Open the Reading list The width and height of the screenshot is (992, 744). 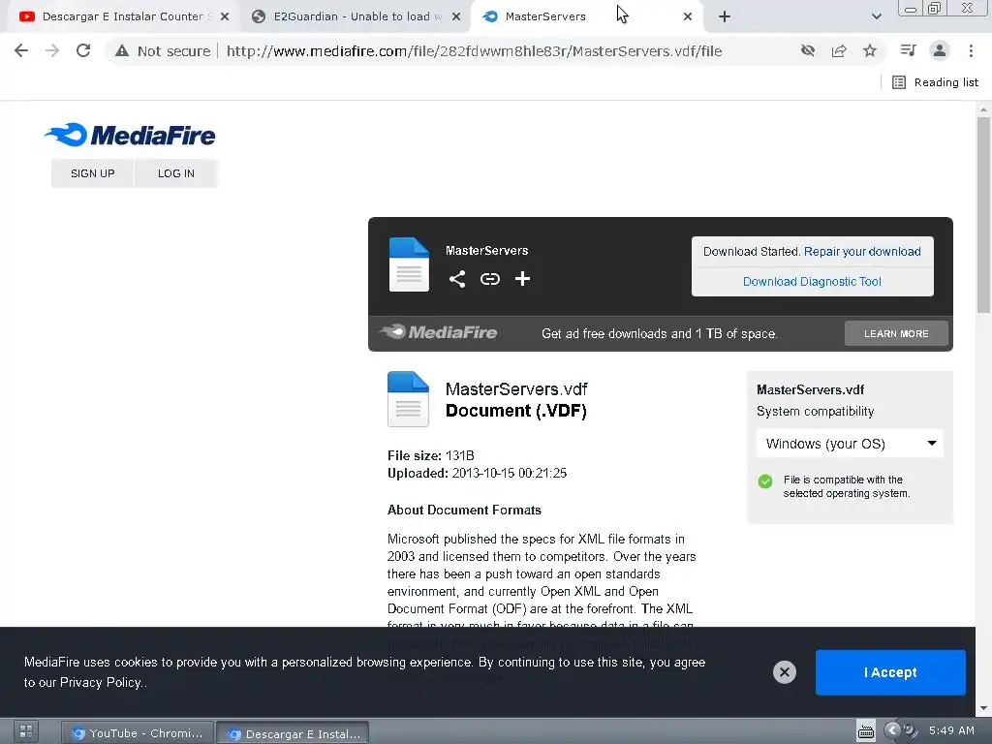(x=935, y=82)
